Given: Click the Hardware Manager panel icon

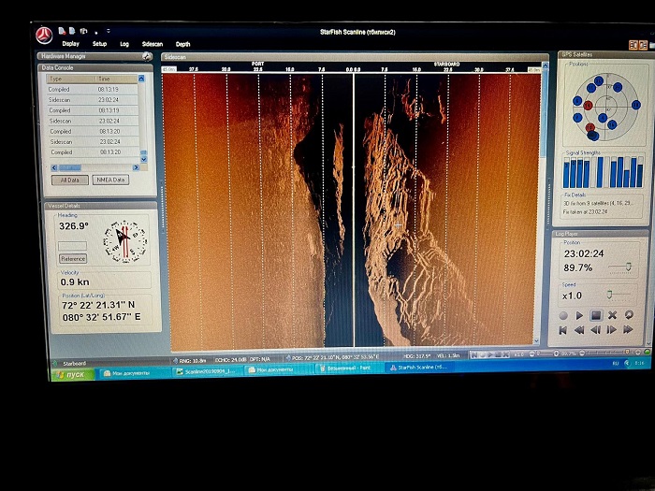Looking at the screenshot, I should pyautogui.click(x=147, y=56).
